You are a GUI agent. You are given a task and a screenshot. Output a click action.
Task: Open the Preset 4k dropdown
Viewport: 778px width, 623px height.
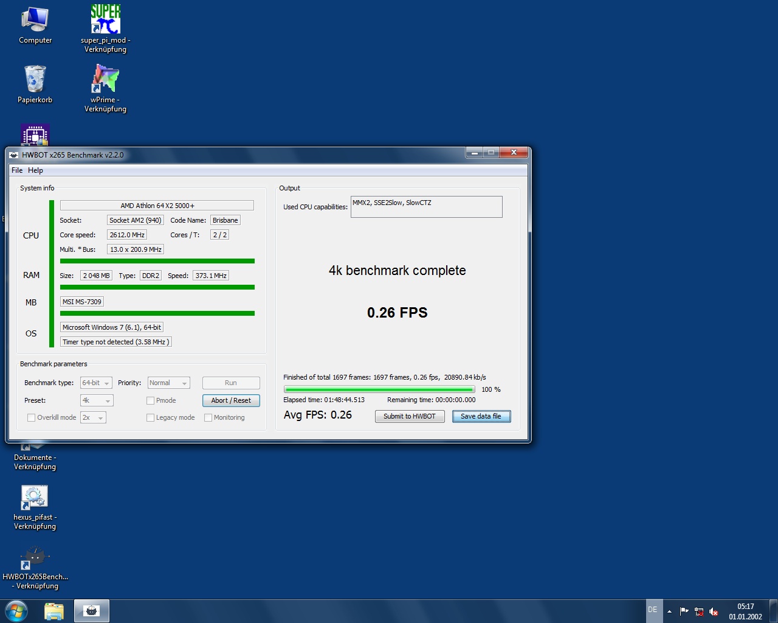[x=97, y=400]
